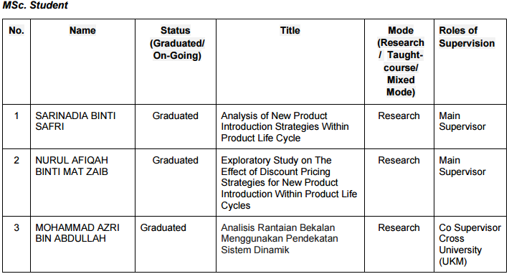Image resolution: width=509 pixels, height=274 pixels.
Task: Click the 'MSc. Student' heading
Action: (35, 5)
